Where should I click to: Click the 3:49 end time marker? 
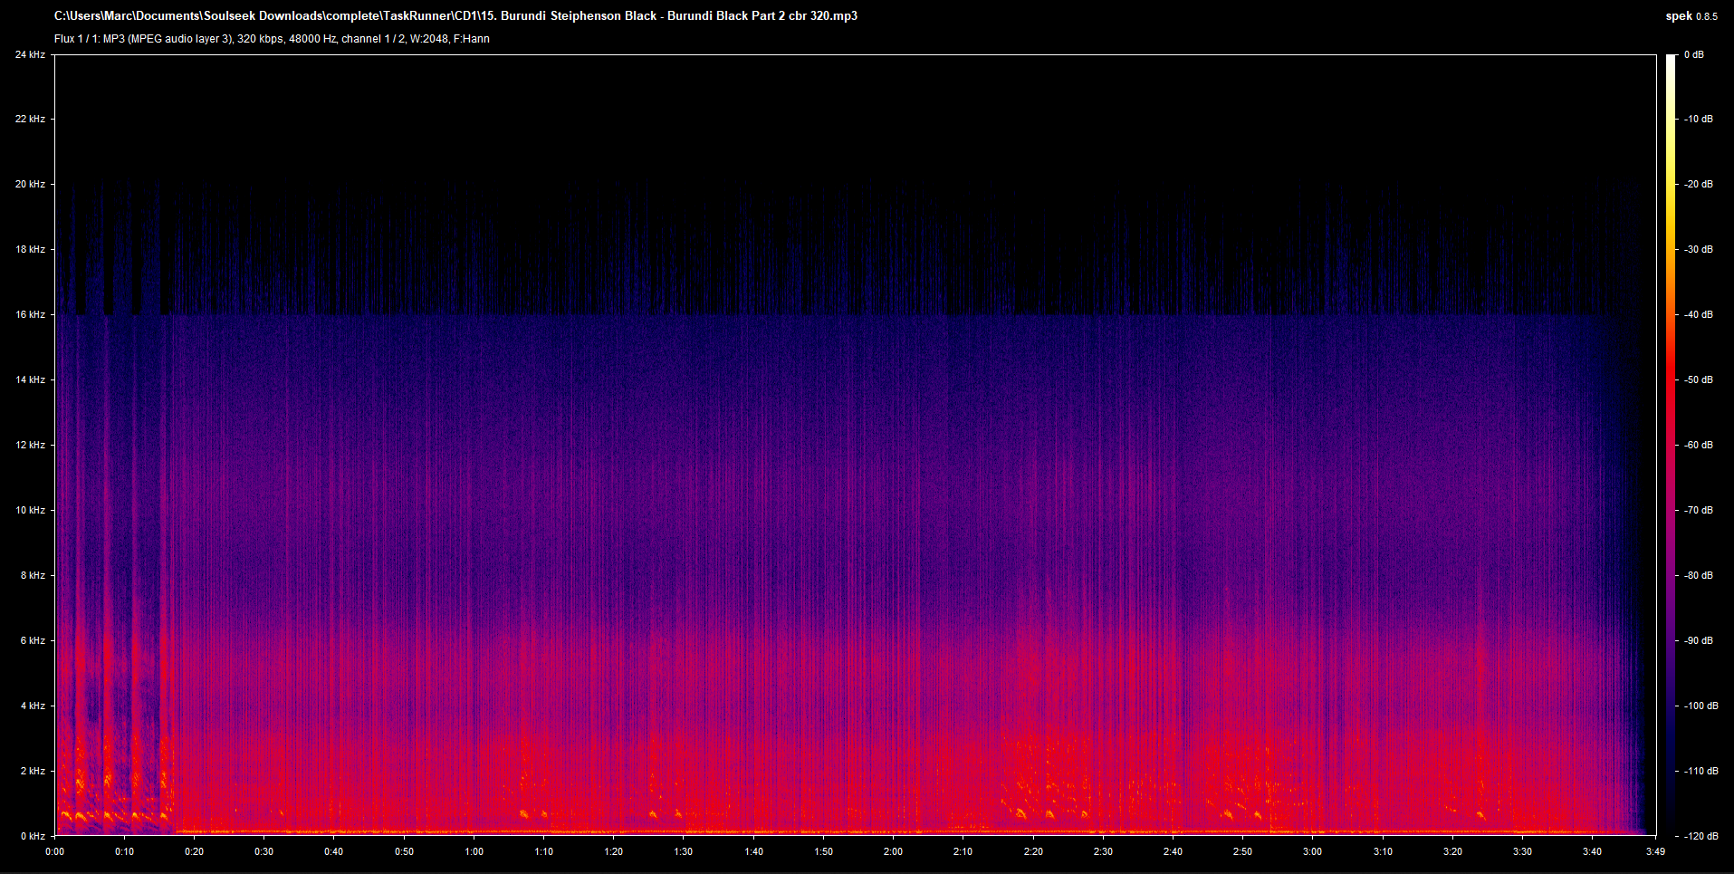tap(1655, 851)
